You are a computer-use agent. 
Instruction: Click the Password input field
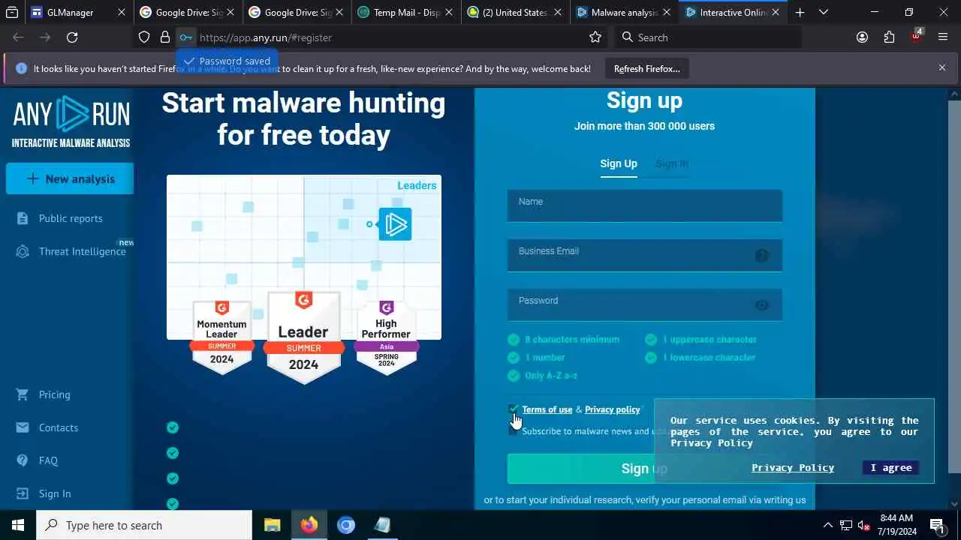tap(645, 304)
